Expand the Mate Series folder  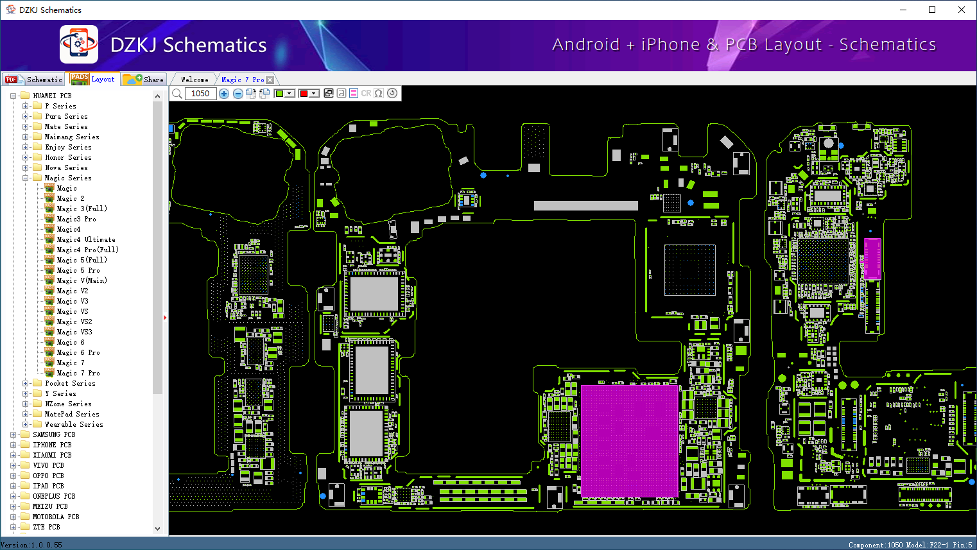click(26, 126)
